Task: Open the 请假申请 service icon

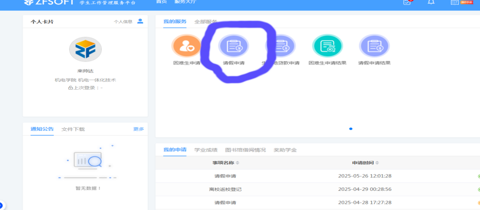Action: click(234, 46)
